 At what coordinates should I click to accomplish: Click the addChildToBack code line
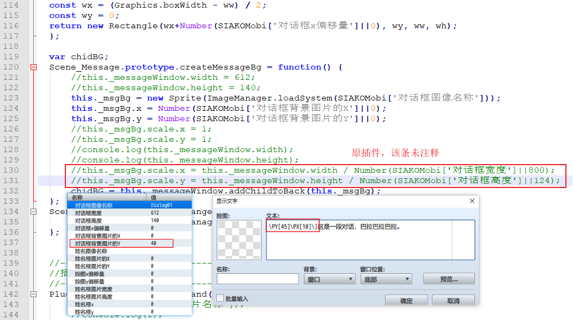(x=226, y=191)
